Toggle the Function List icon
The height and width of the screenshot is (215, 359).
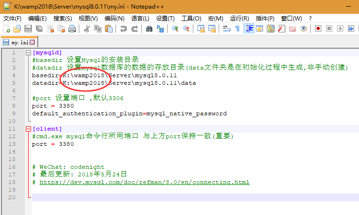coord(282,29)
